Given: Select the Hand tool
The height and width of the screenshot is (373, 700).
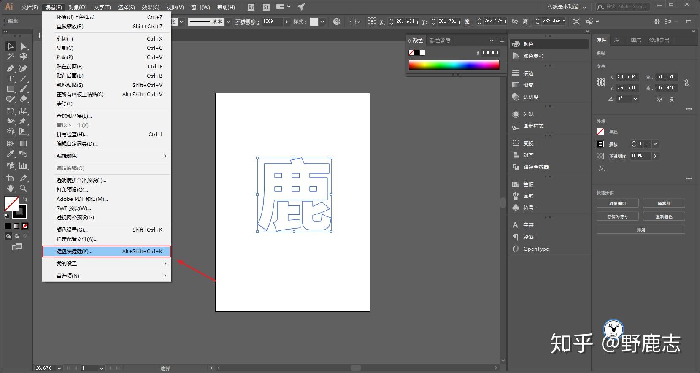Looking at the screenshot, I should pyautogui.click(x=11, y=188).
